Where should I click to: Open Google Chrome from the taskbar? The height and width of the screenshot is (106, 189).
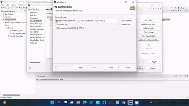tap(124, 103)
